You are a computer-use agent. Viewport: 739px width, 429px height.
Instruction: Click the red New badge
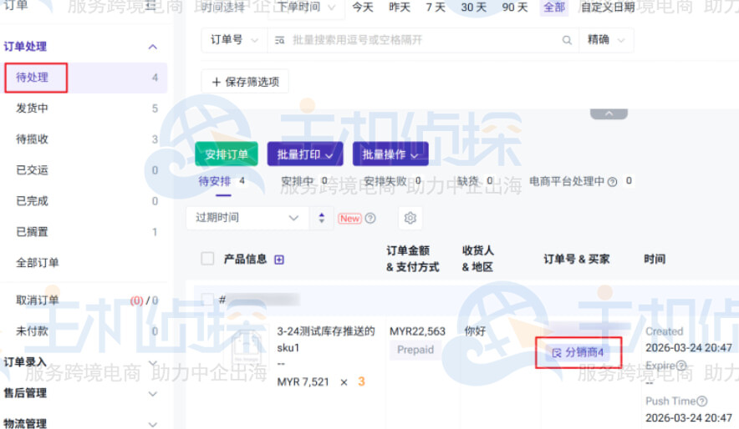[349, 219]
